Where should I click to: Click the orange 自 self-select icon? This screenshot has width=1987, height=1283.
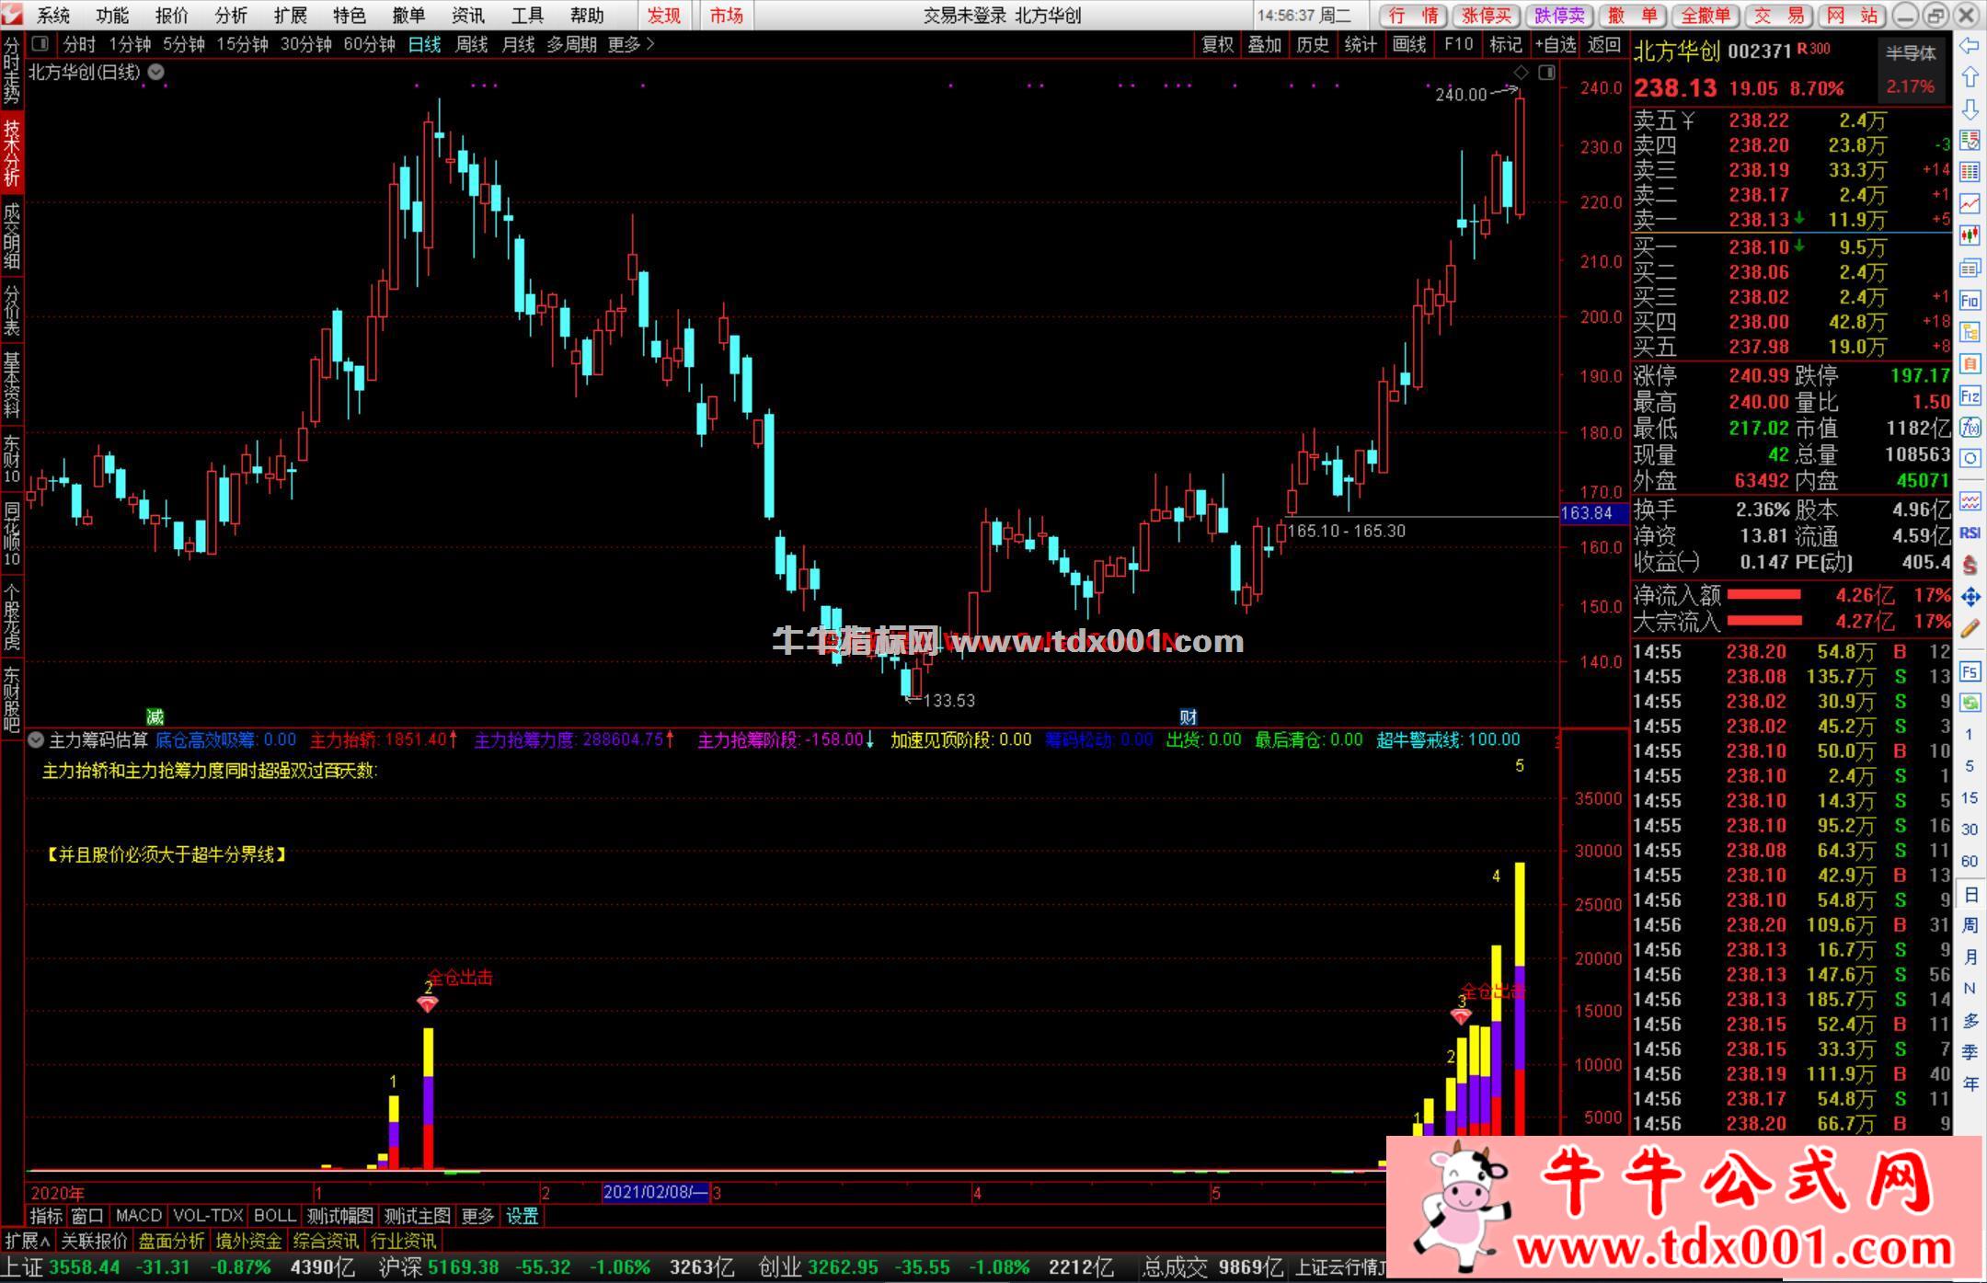(1970, 364)
